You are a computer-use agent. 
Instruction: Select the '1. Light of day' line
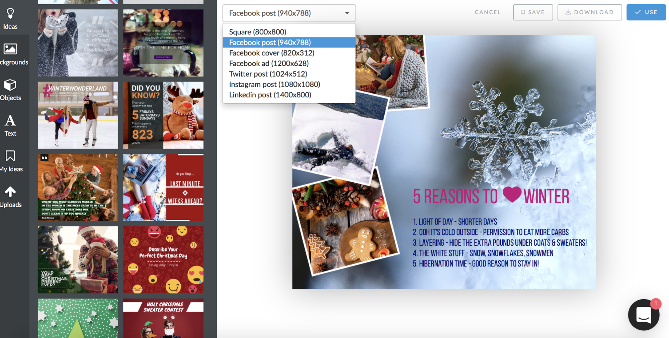(455, 222)
